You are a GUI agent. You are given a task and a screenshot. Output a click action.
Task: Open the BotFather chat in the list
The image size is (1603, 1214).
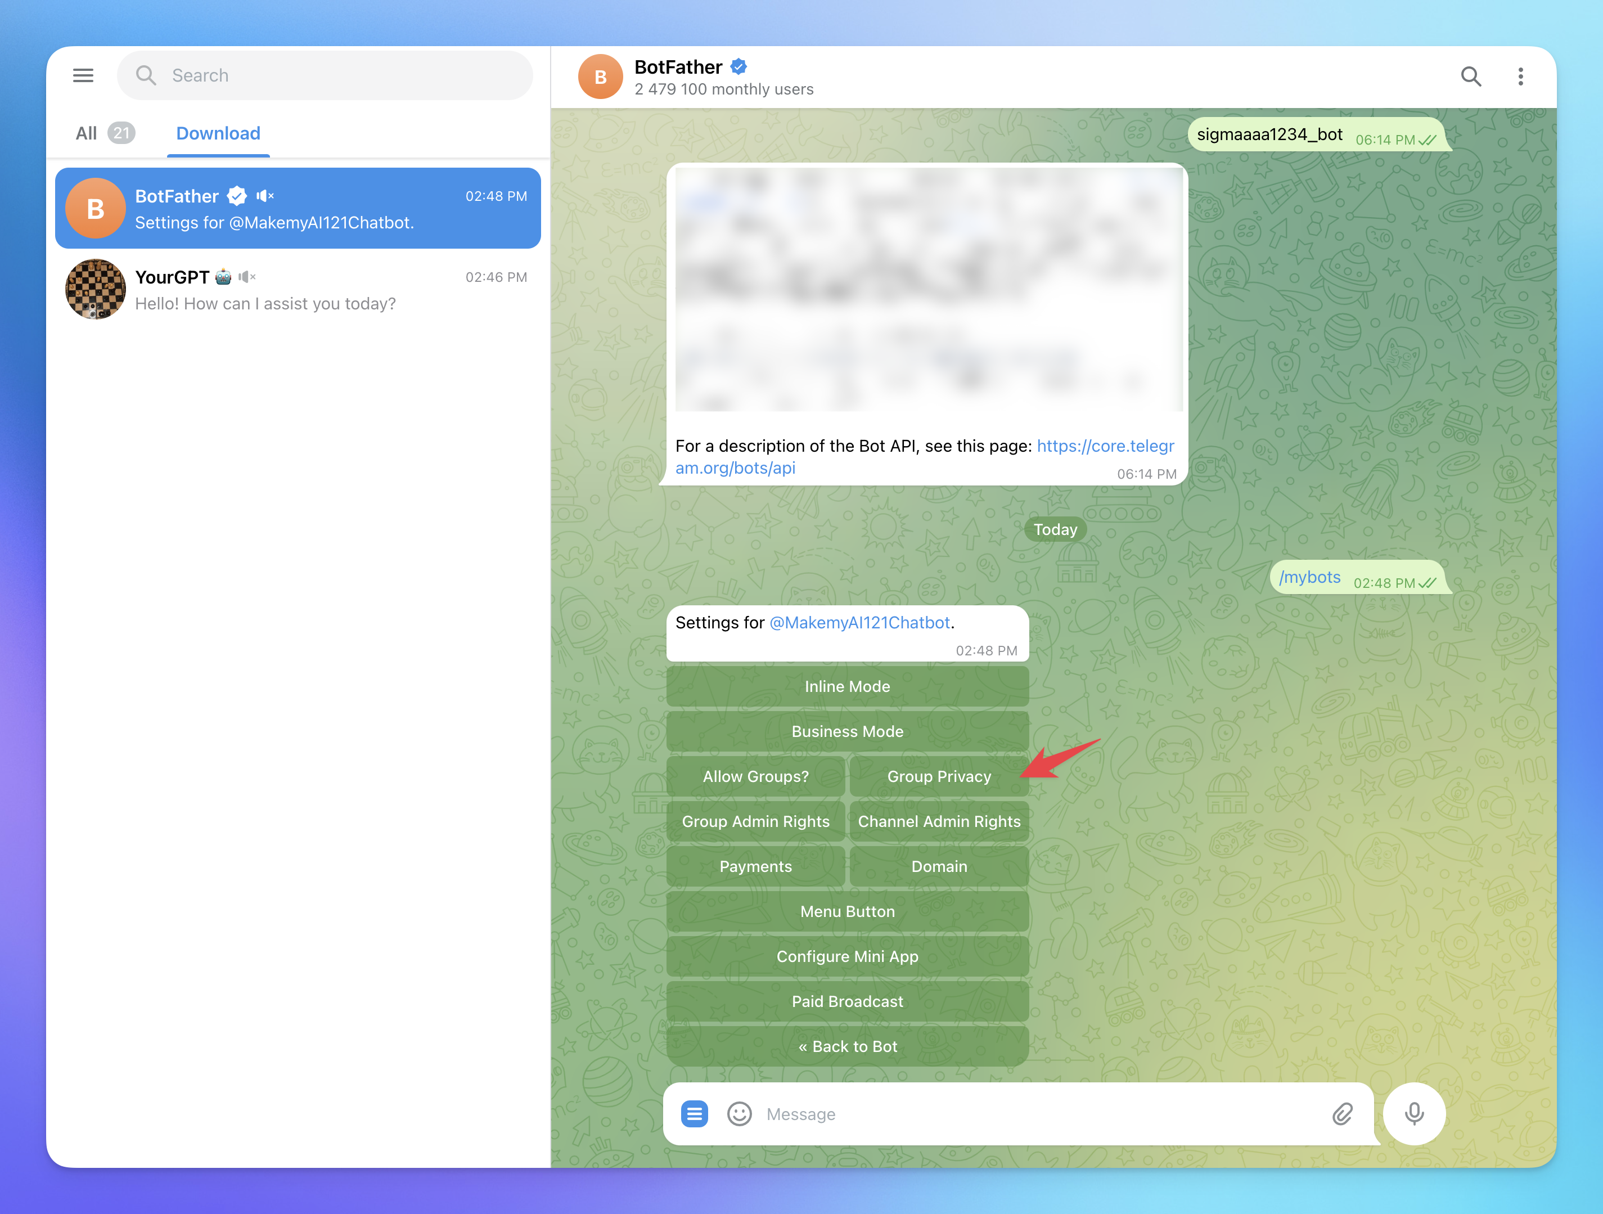tap(298, 209)
